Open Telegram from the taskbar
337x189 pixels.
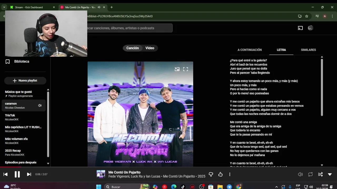click(229, 187)
